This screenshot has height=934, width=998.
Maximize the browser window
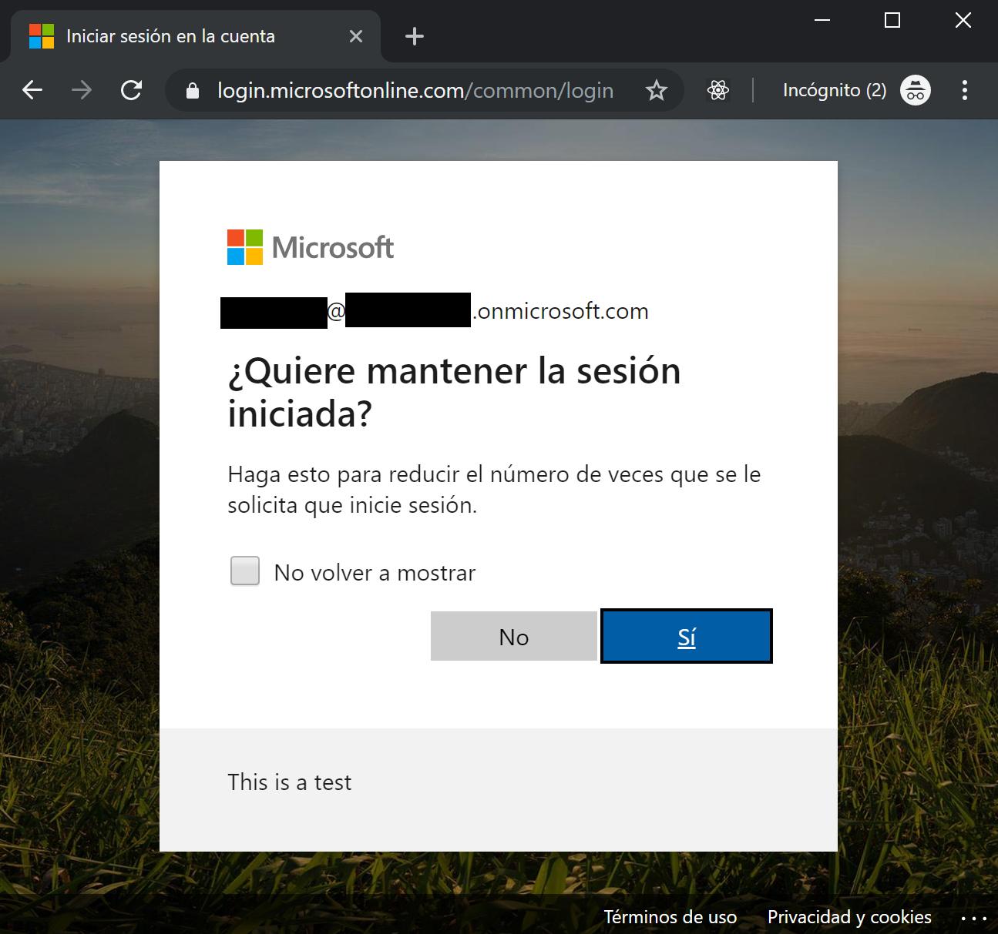(892, 20)
